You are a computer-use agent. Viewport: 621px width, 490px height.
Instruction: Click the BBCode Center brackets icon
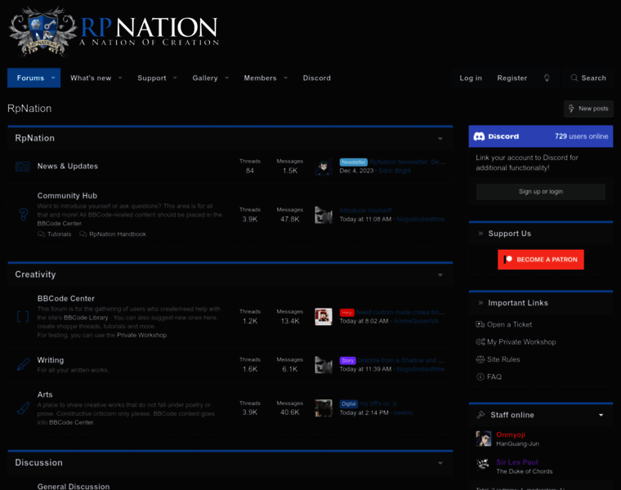tap(23, 316)
